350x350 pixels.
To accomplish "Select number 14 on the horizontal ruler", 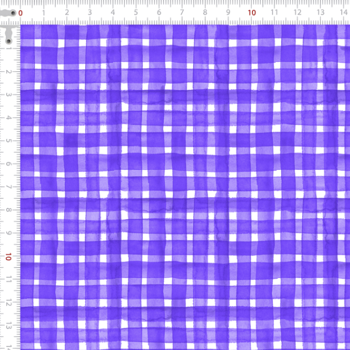I will [x=344, y=12].
